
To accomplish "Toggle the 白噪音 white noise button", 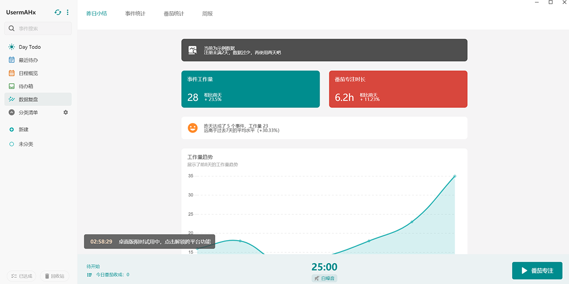I will click(324, 278).
